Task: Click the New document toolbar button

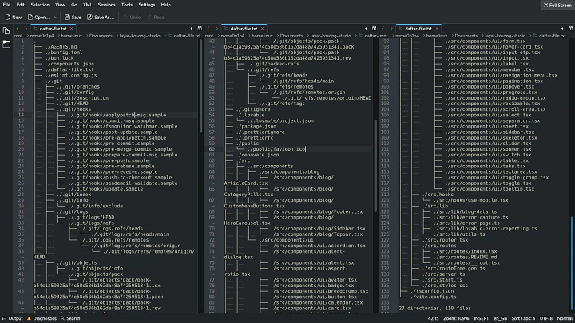Action: (x=14, y=18)
